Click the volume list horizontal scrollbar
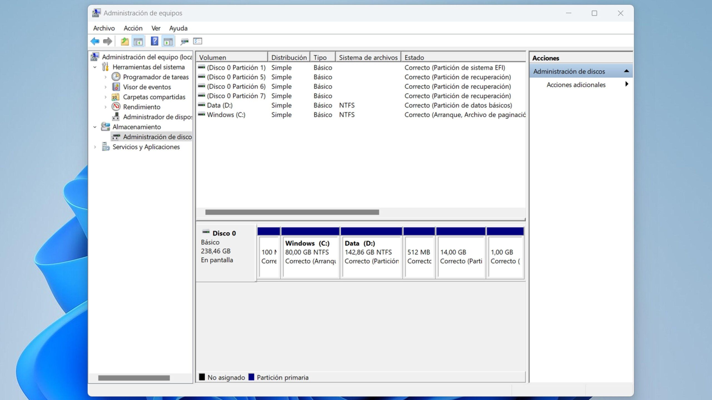 tap(292, 212)
